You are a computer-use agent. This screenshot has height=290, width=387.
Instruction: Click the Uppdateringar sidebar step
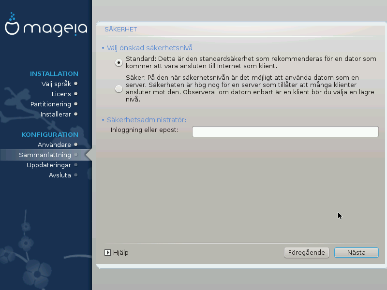(49, 165)
